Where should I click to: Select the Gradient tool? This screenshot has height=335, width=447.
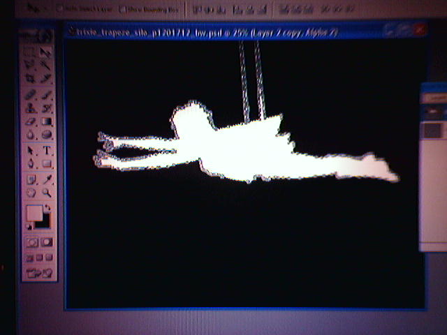point(47,122)
